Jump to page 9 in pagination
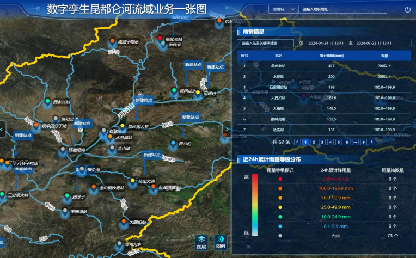This screenshot has width=416, height=258. (363, 142)
